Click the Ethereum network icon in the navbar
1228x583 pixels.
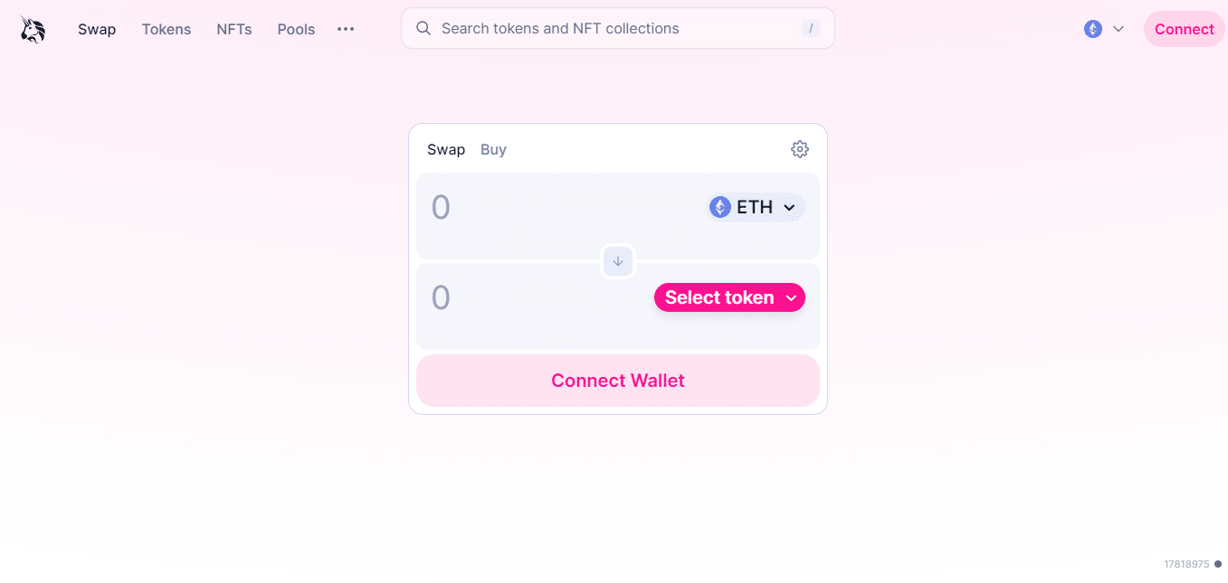pyautogui.click(x=1091, y=28)
